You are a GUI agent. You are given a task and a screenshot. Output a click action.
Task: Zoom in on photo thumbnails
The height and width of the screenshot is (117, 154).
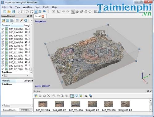(x=63, y=96)
